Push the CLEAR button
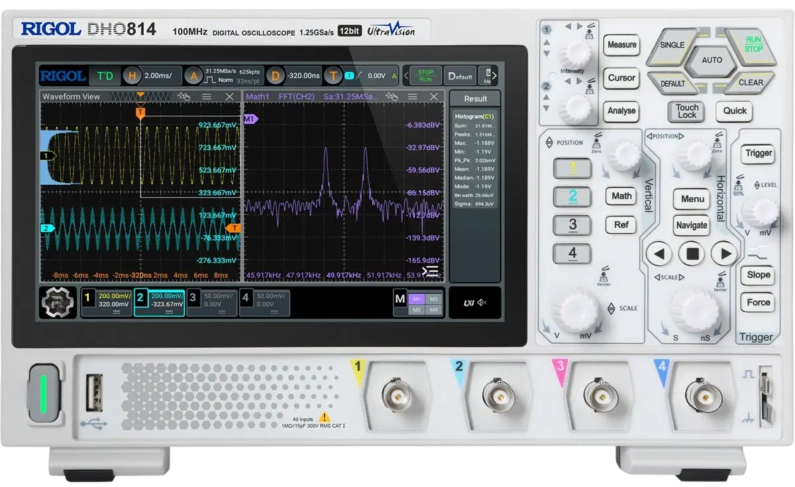This screenshot has height=487, width=795. click(x=751, y=83)
